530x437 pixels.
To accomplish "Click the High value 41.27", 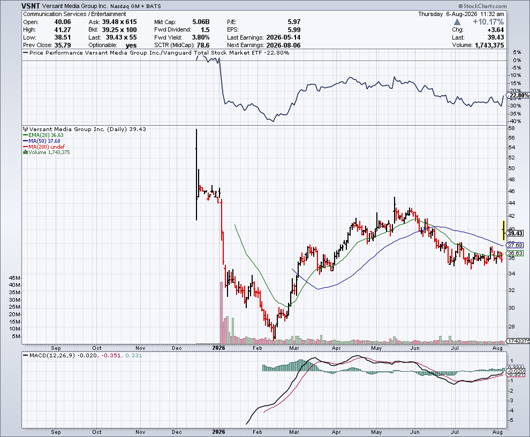I will point(63,30).
